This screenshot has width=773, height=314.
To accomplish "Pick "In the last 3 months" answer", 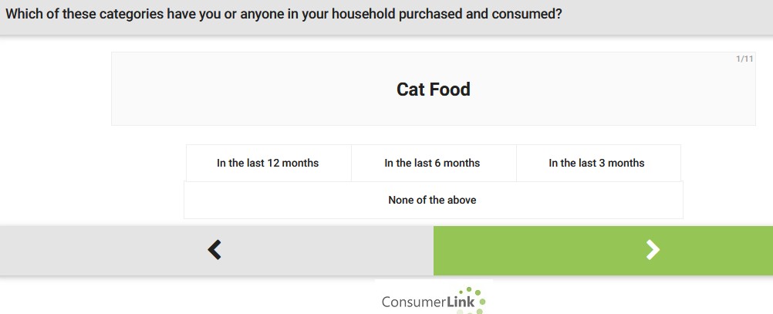I will coord(596,163).
